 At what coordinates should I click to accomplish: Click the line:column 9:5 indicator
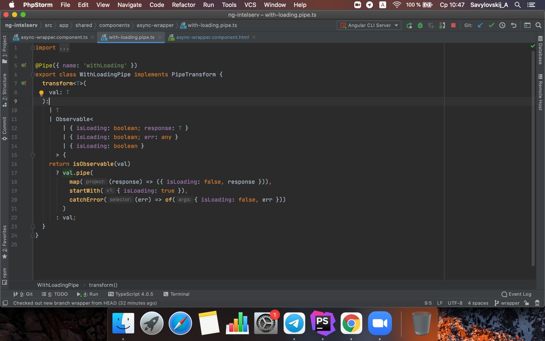point(428,303)
